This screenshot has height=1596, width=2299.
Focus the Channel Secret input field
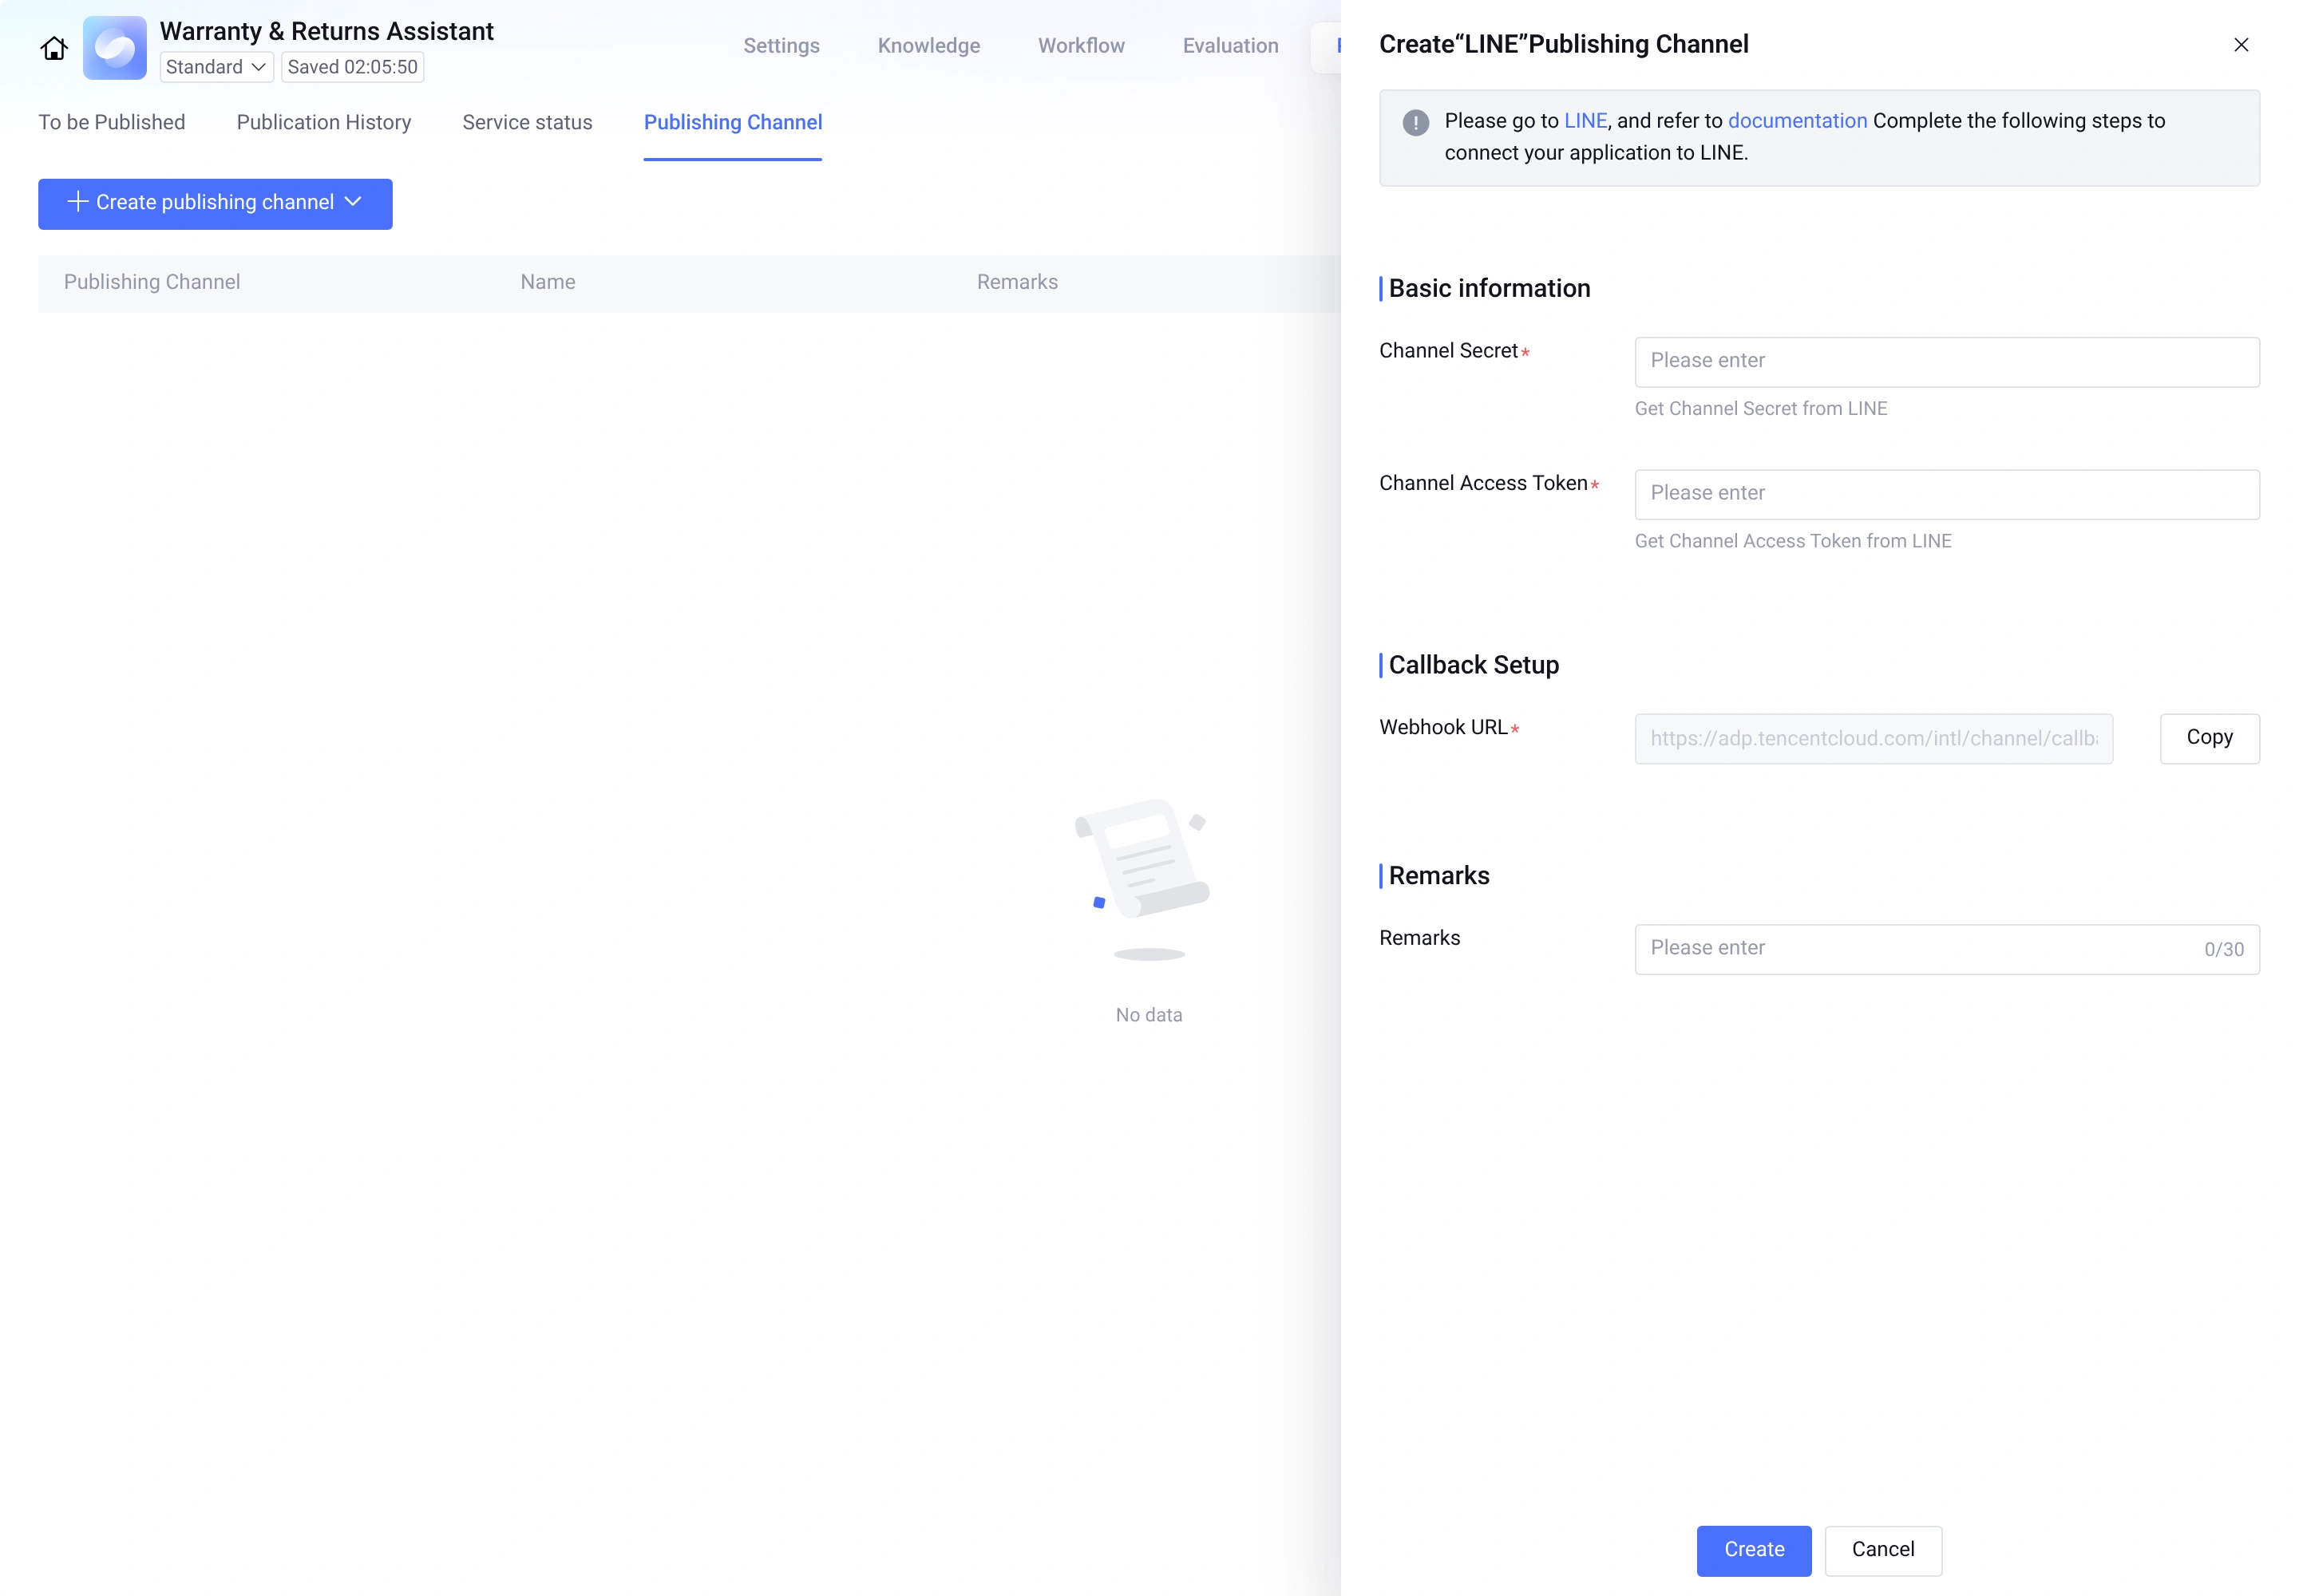(x=1946, y=362)
